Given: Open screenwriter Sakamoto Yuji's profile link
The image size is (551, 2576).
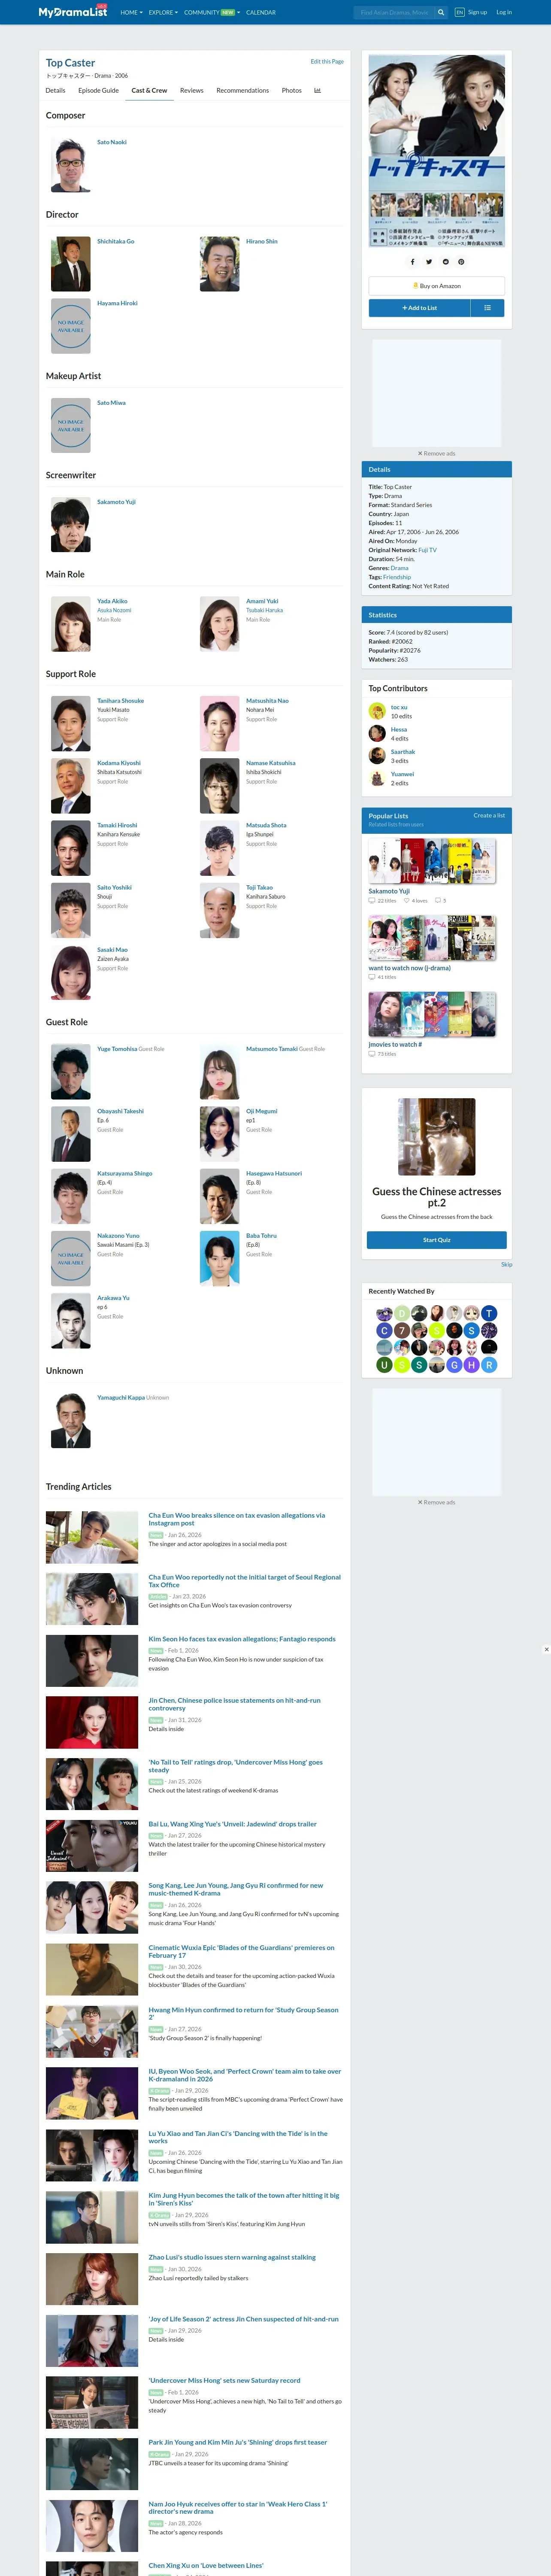Looking at the screenshot, I should 116,501.
